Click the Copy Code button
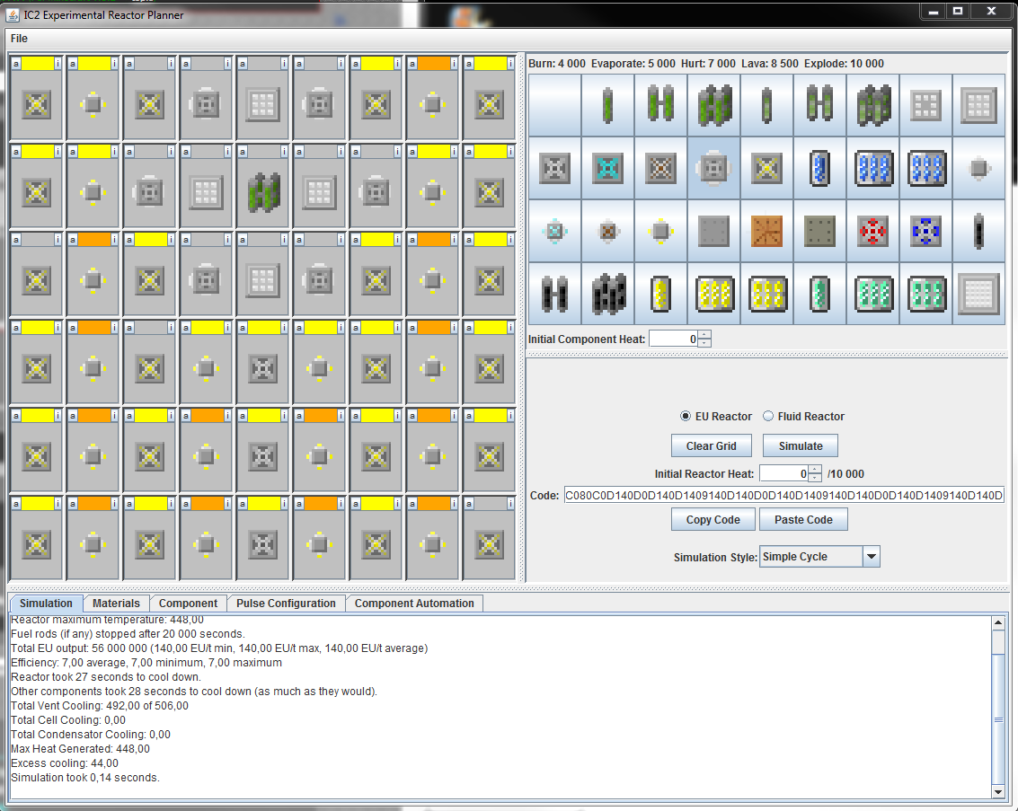1018x811 pixels. pyautogui.click(x=713, y=520)
